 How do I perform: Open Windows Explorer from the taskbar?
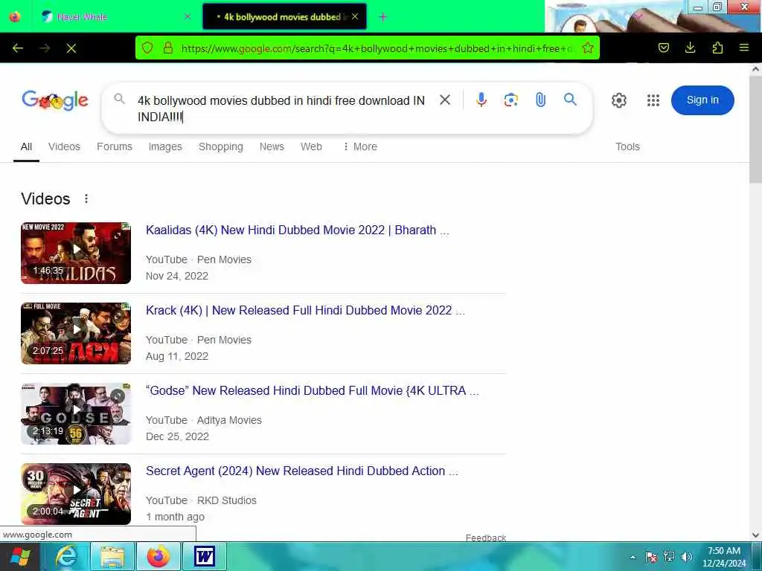(x=113, y=557)
